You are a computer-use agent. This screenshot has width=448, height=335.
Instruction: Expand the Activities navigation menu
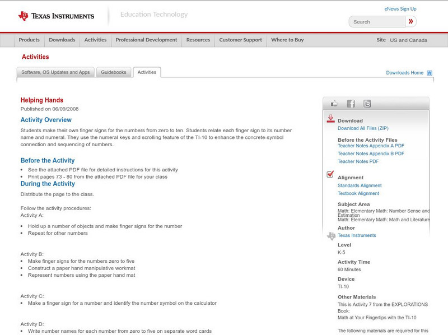click(x=95, y=40)
